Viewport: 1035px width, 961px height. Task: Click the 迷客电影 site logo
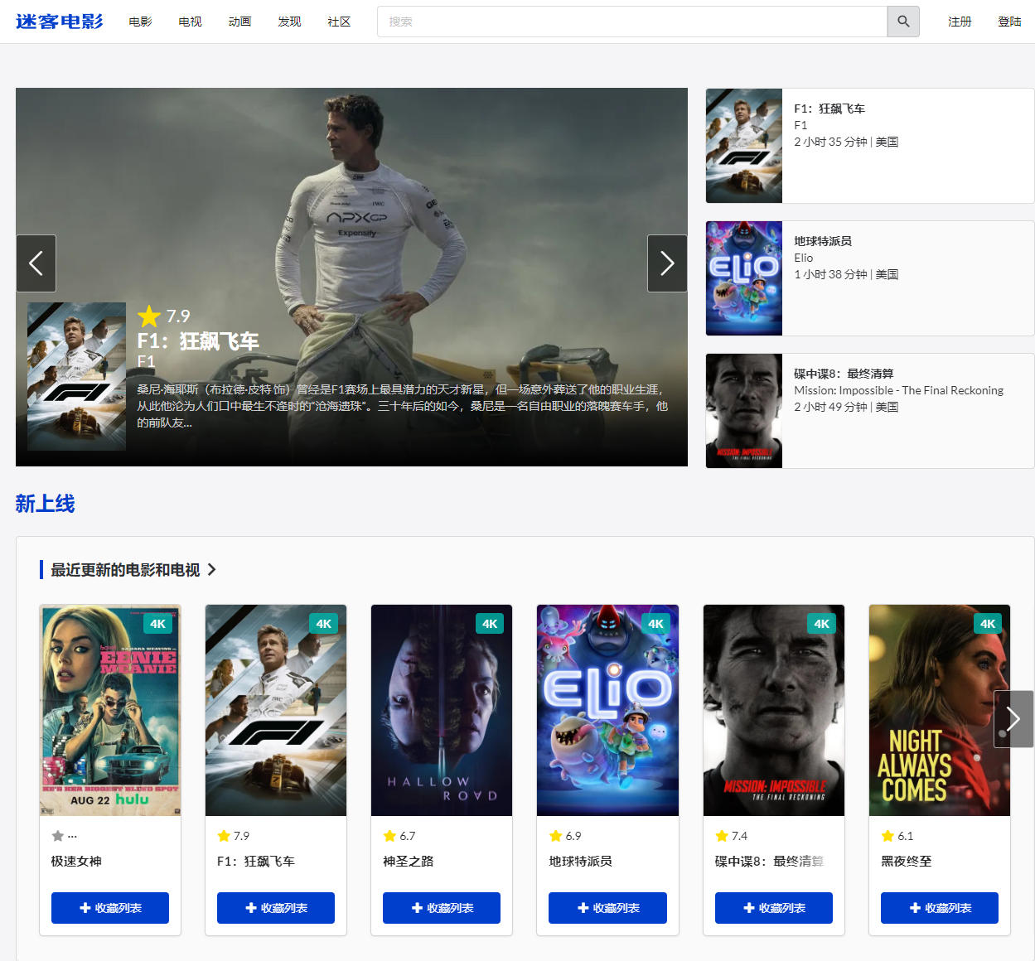(60, 22)
